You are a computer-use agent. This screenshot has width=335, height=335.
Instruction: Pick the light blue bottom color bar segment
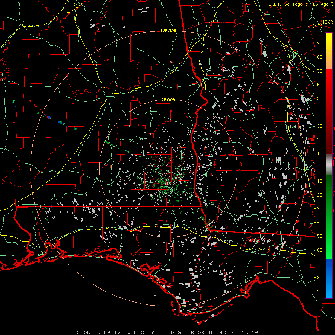(x=329, y=291)
